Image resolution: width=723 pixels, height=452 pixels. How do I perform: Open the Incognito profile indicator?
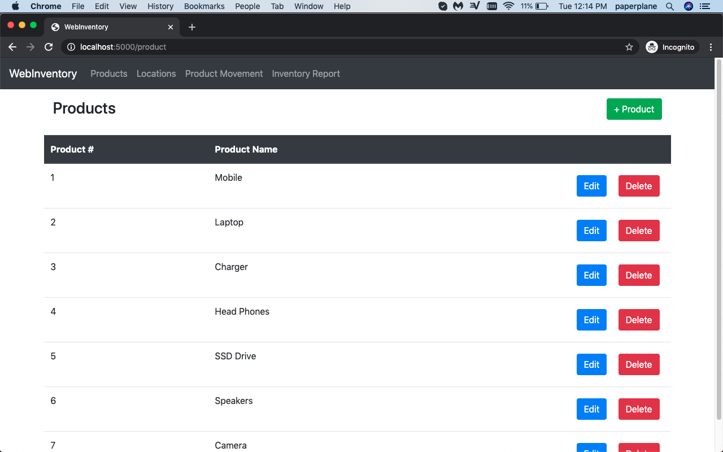pos(672,47)
